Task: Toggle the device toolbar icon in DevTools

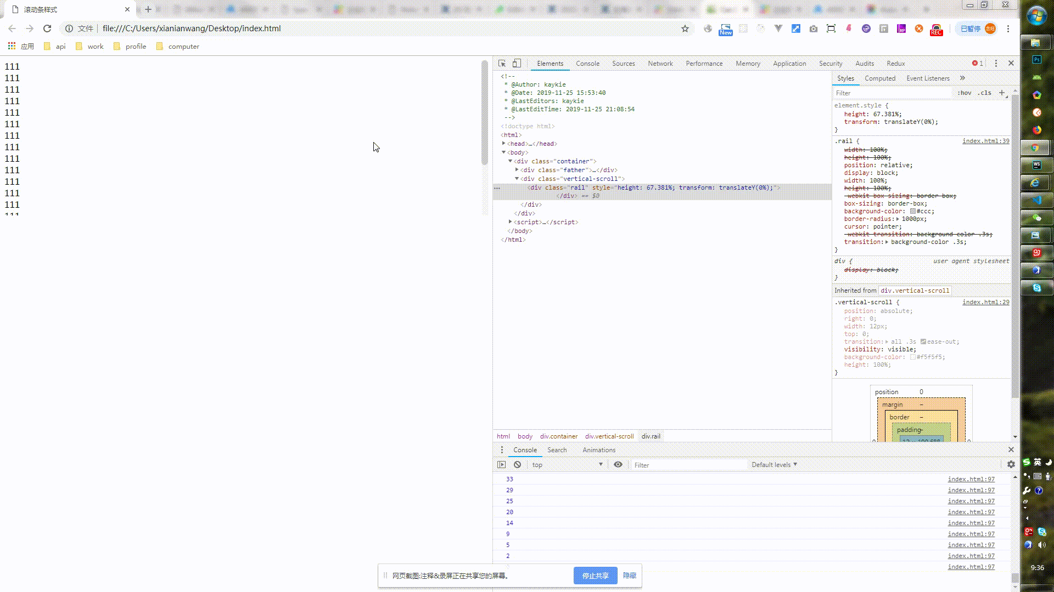Action: pyautogui.click(x=517, y=64)
